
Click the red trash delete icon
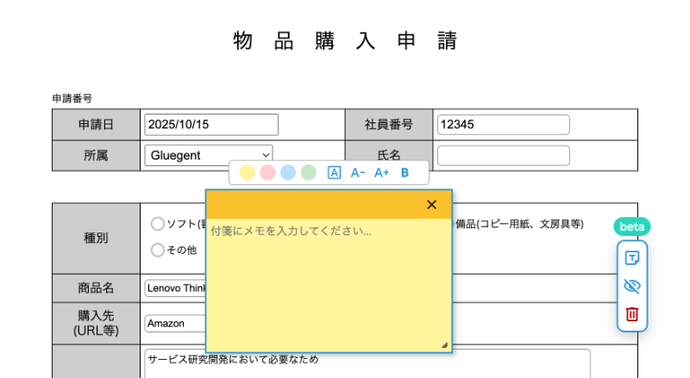[x=631, y=314]
